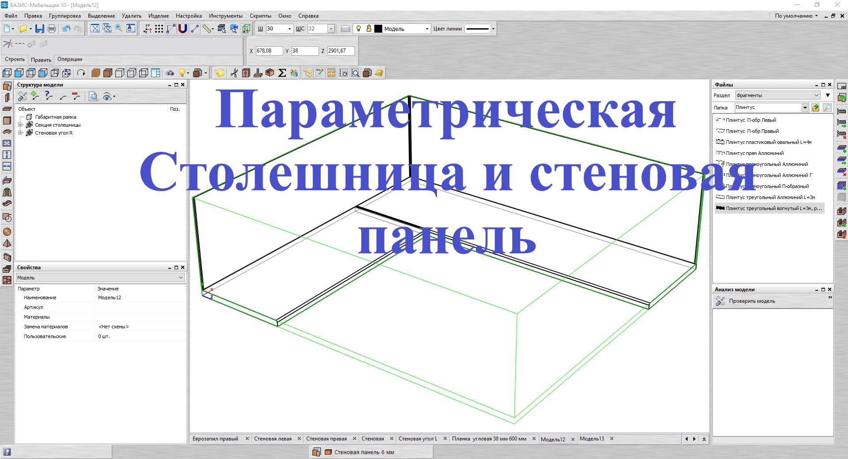Image resolution: width=848 pixels, height=459 pixels.
Task: Toggle the coordinate axes icon
Action: [148, 29]
